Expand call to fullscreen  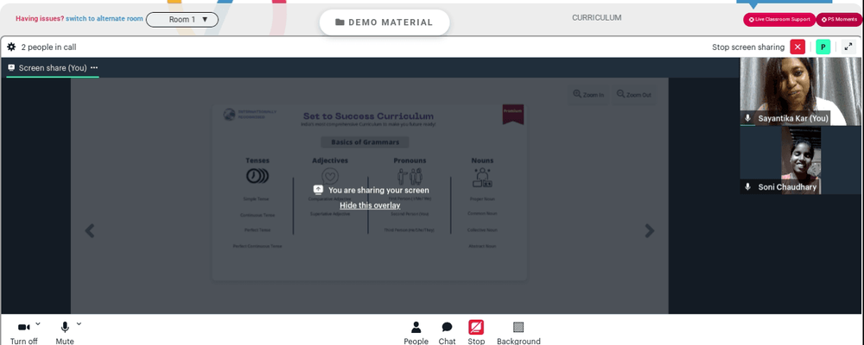tap(848, 47)
